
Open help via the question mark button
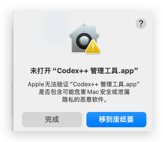(x=141, y=23)
